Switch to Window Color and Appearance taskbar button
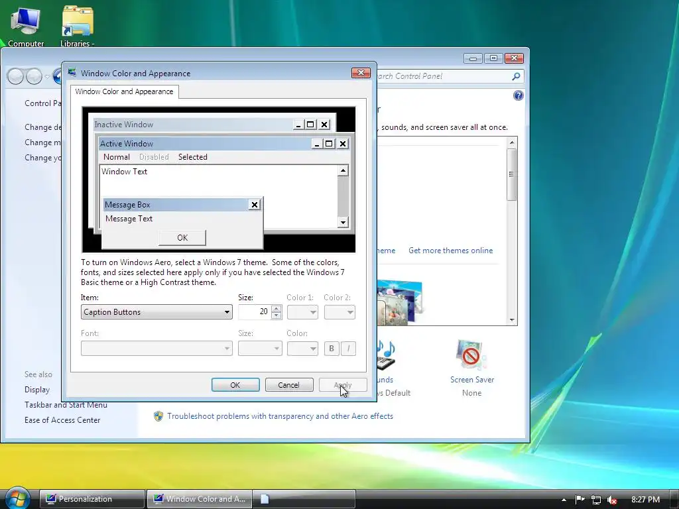This screenshot has height=509, width=679. coord(198,499)
